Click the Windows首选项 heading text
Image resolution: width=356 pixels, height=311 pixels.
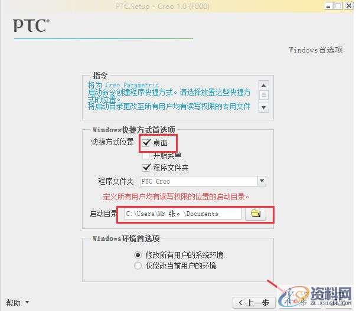coord(316,50)
